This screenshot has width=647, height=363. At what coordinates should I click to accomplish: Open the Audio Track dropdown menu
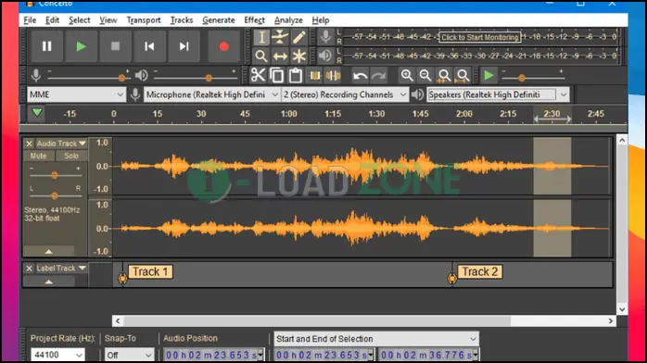pos(61,144)
